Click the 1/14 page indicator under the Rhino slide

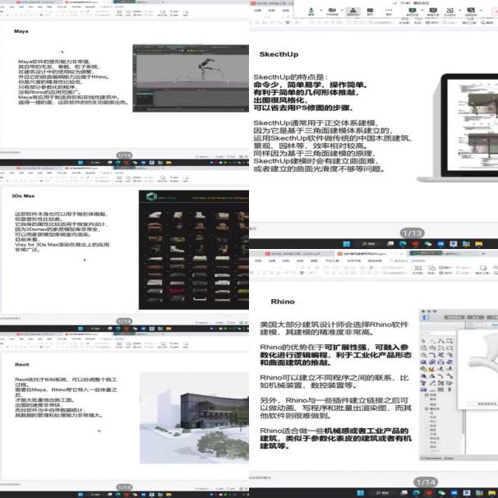coord(426,482)
